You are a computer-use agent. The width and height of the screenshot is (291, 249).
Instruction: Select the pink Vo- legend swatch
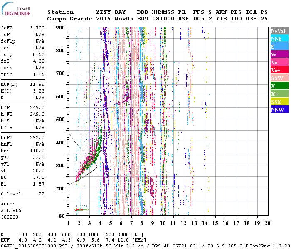click(x=279, y=62)
